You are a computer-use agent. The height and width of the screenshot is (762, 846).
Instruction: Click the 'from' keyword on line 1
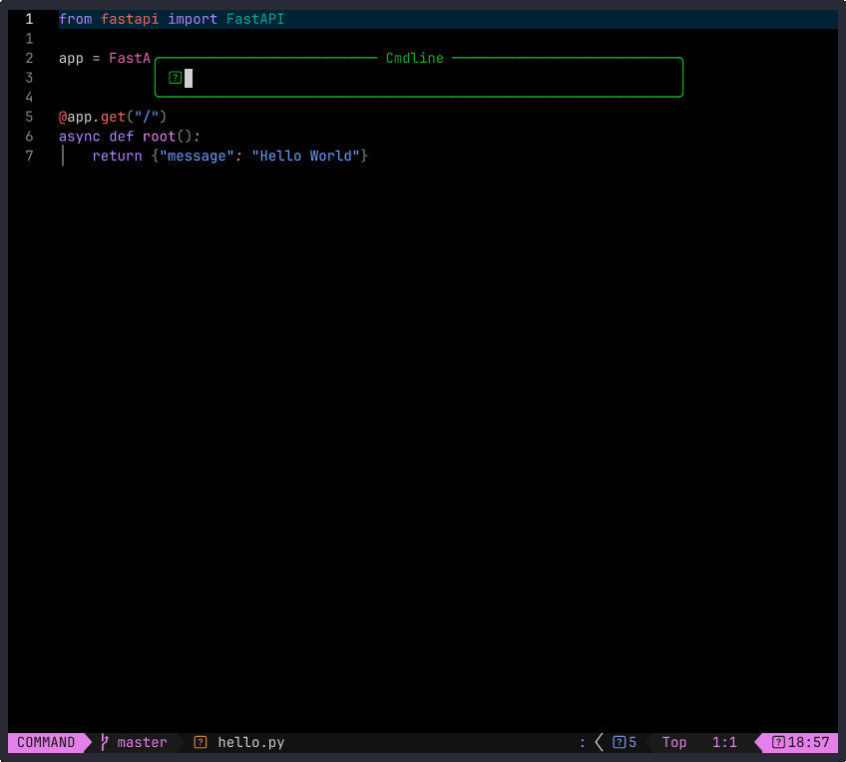(x=76, y=19)
